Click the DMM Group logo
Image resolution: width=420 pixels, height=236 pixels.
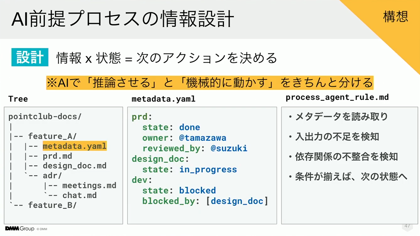click(19, 229)
